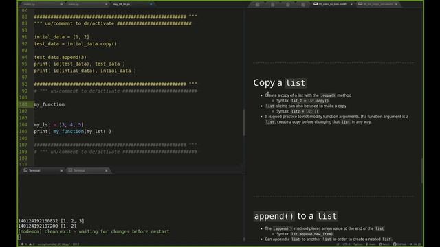Close the first editor tab
Screen dimensions: 440x247
(61, 5)
